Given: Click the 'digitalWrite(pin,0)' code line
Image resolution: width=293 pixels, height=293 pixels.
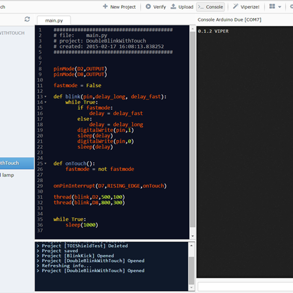Looking at the screenshot, I should point(105,141).
